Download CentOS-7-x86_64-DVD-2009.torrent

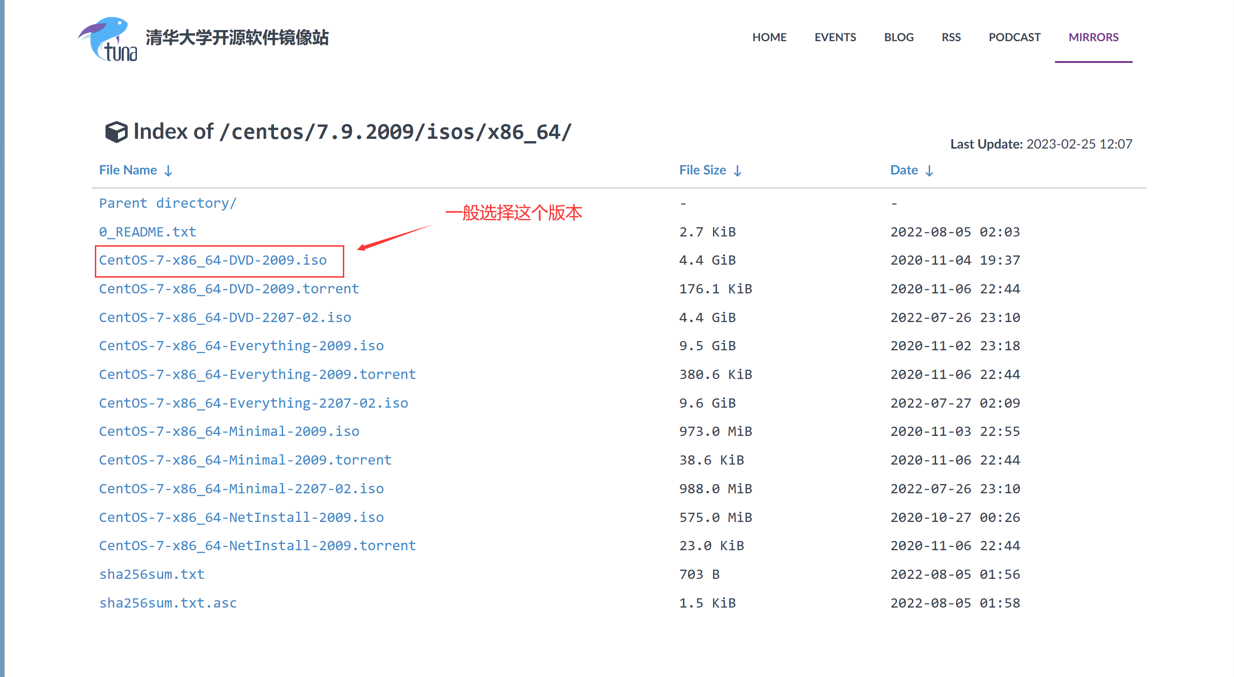click(229, 289)
